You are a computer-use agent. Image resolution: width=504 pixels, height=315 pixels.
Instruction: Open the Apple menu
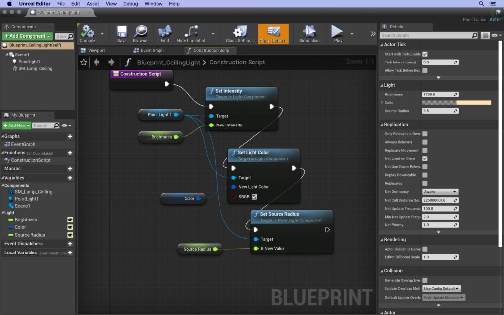click(x=9, y=4)
